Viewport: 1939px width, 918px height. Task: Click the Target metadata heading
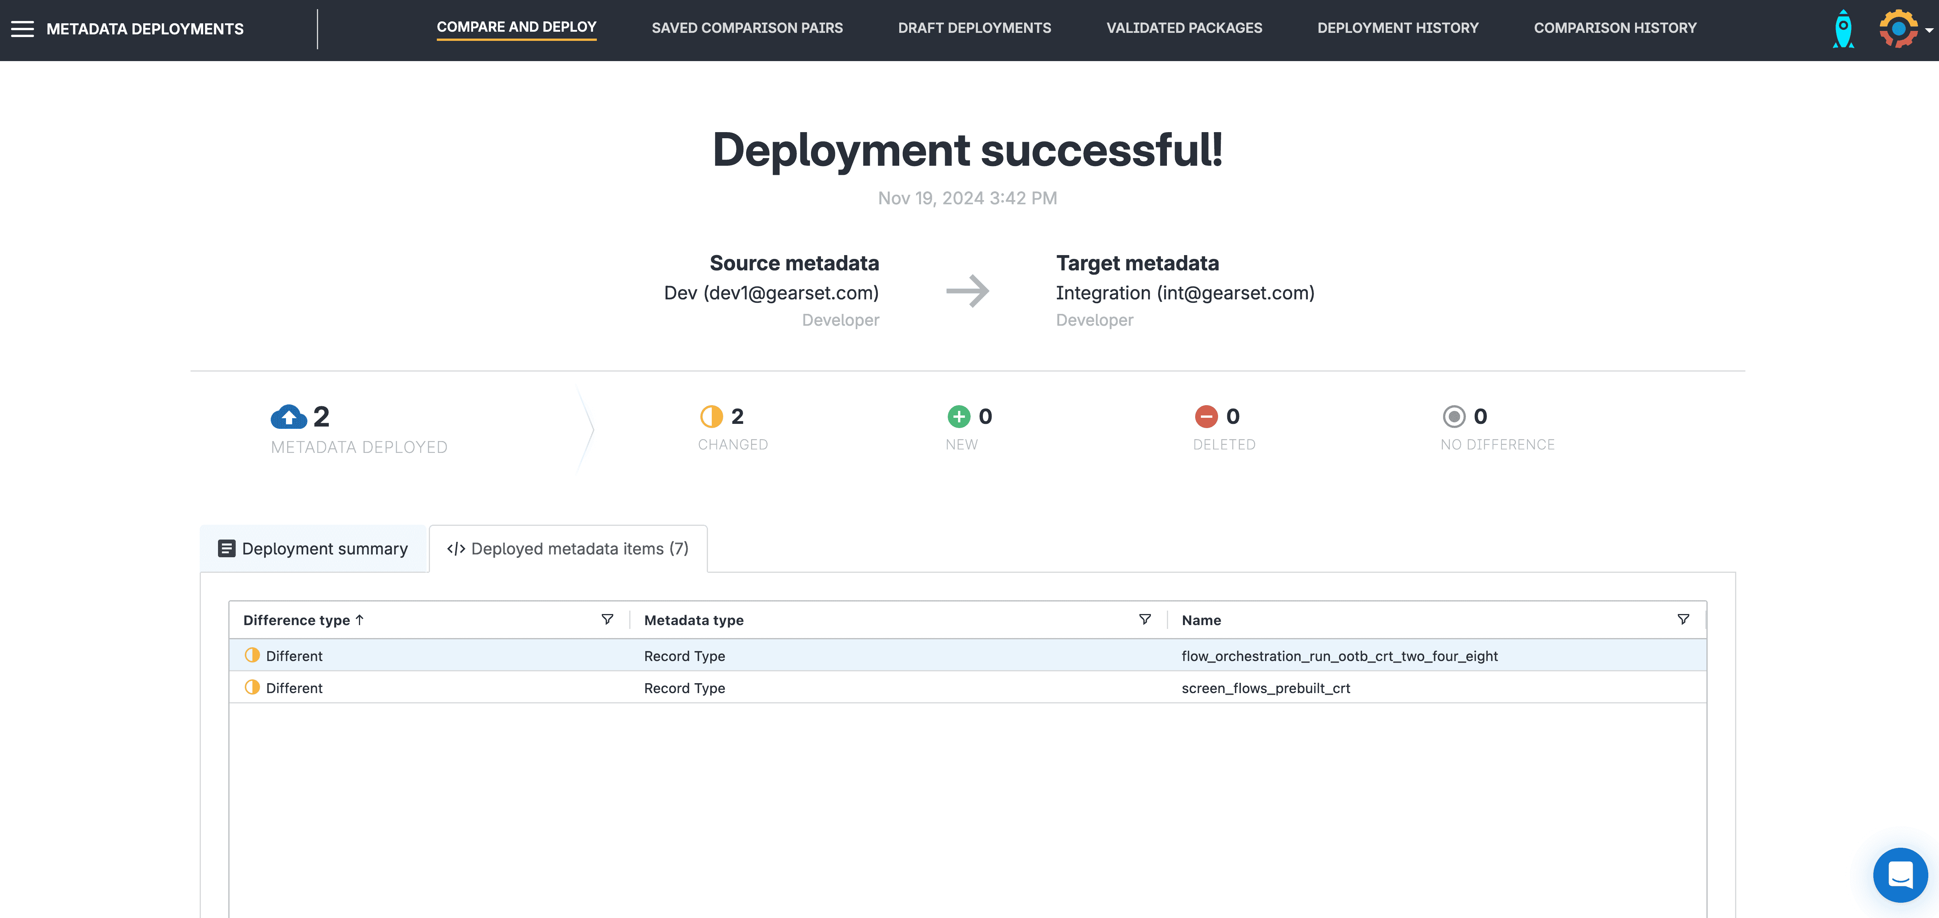coord(1138,263)
